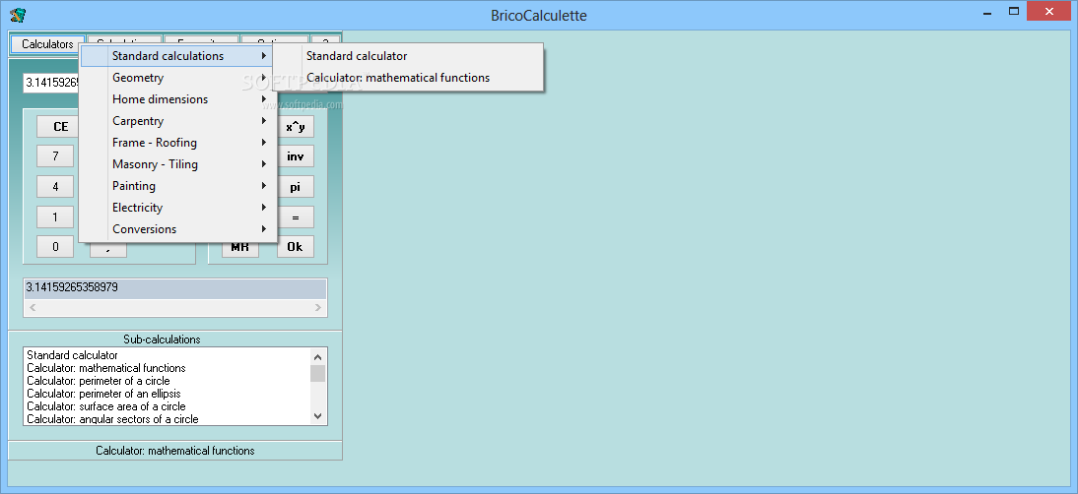Select Calculator: mathematical functions in Sub-calculations list
This screenshot has height=494, width=1078.
coord(168,368)
